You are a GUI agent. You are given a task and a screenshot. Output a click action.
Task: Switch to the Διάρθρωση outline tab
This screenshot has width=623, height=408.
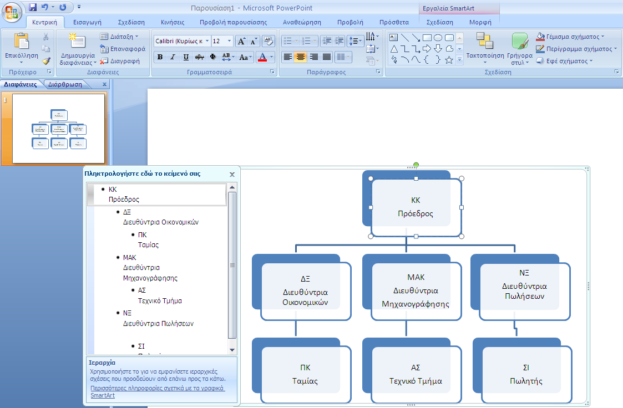point(65,84)
